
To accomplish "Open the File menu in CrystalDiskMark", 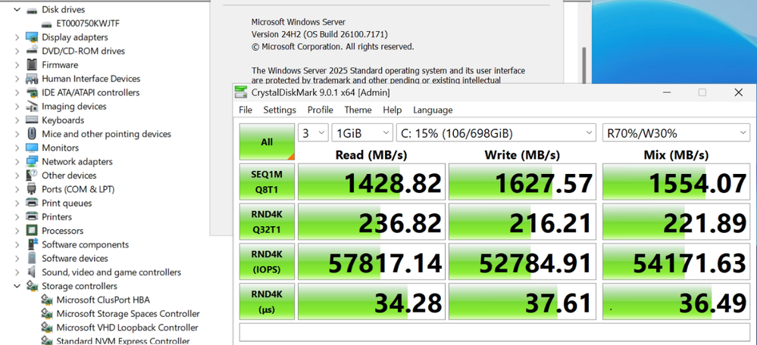I will 246,110.
